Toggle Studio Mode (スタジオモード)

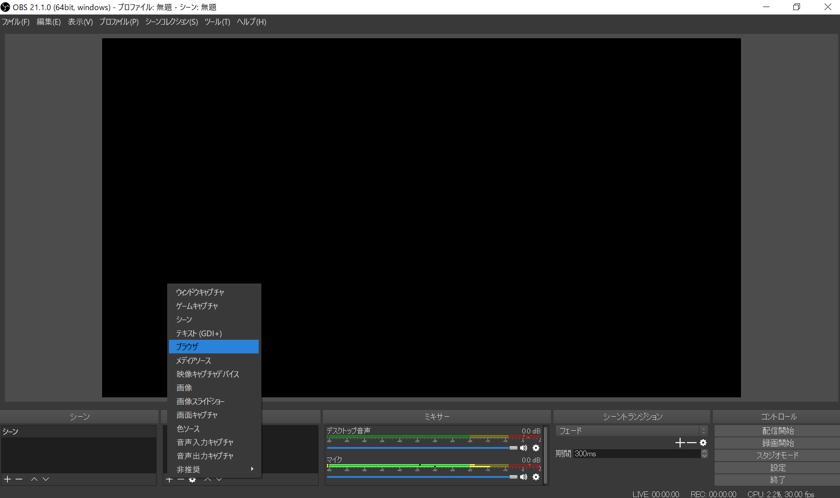click(x=777, y=455)
